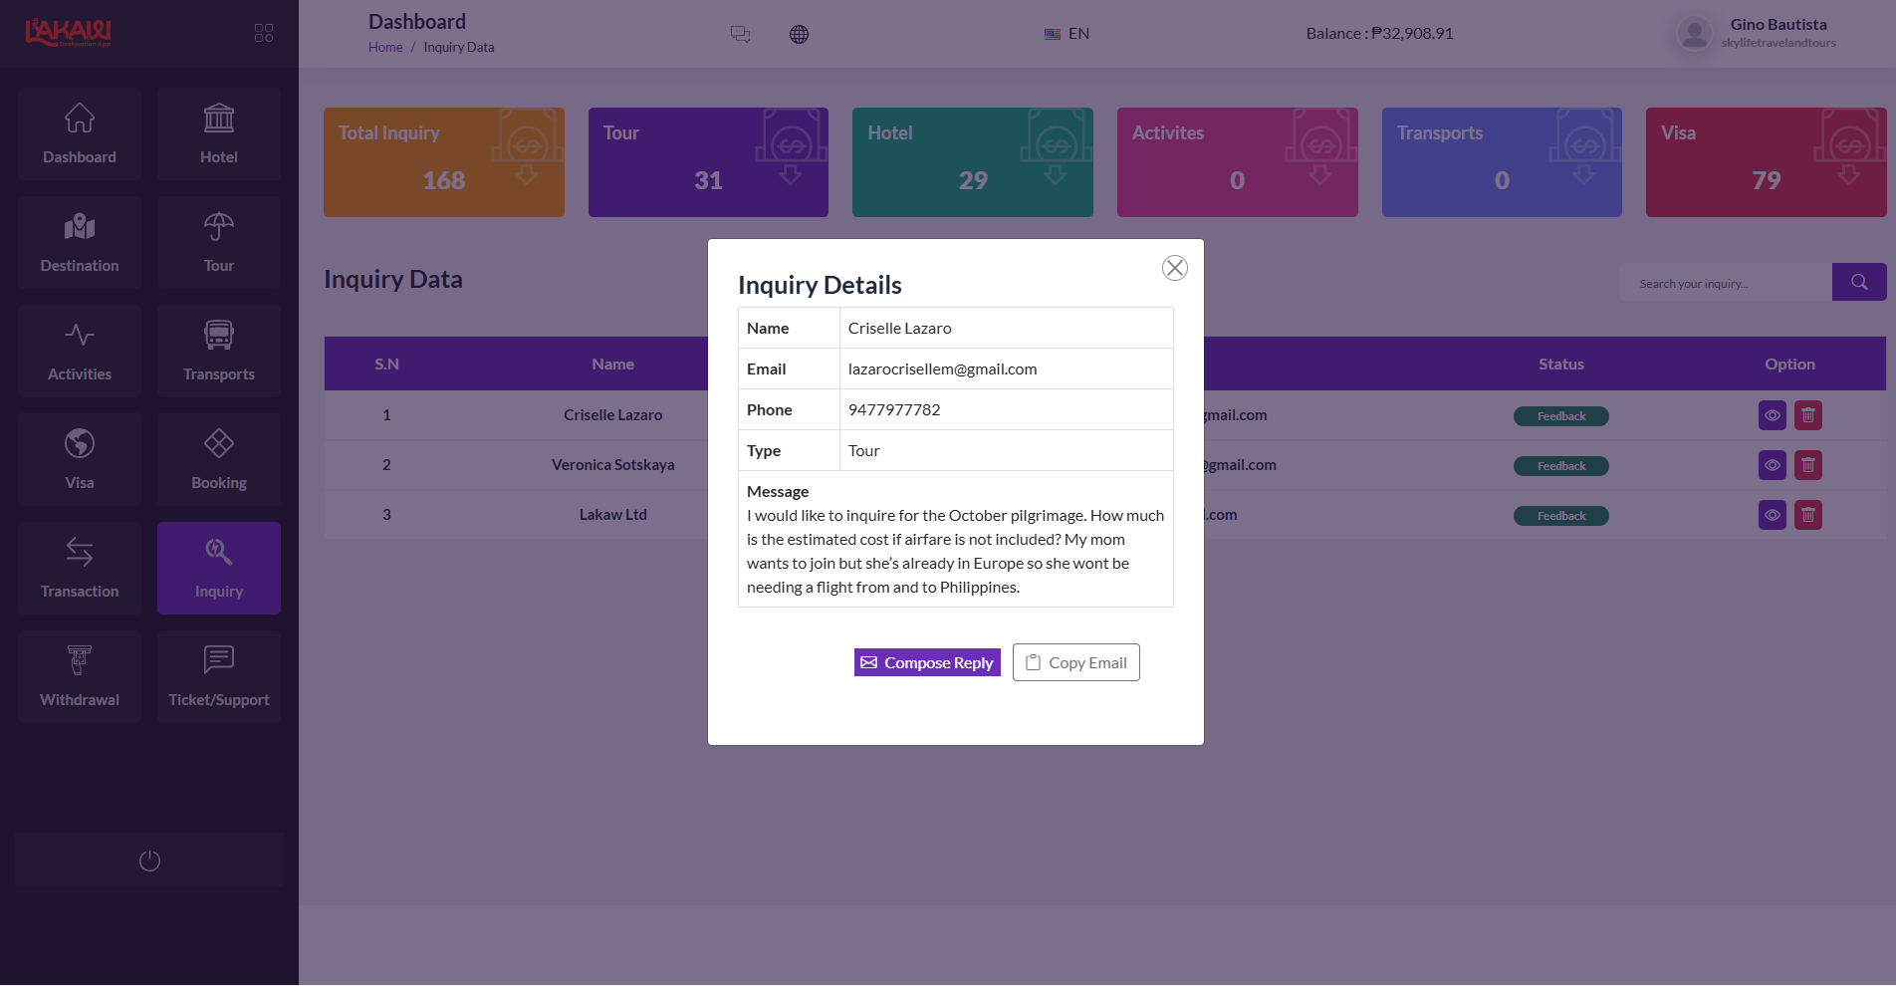Image resolution: width=1896 pixels, height=986 pixels.
Task: Open the Dashboard sidebar tile
Action: point(80,133)
